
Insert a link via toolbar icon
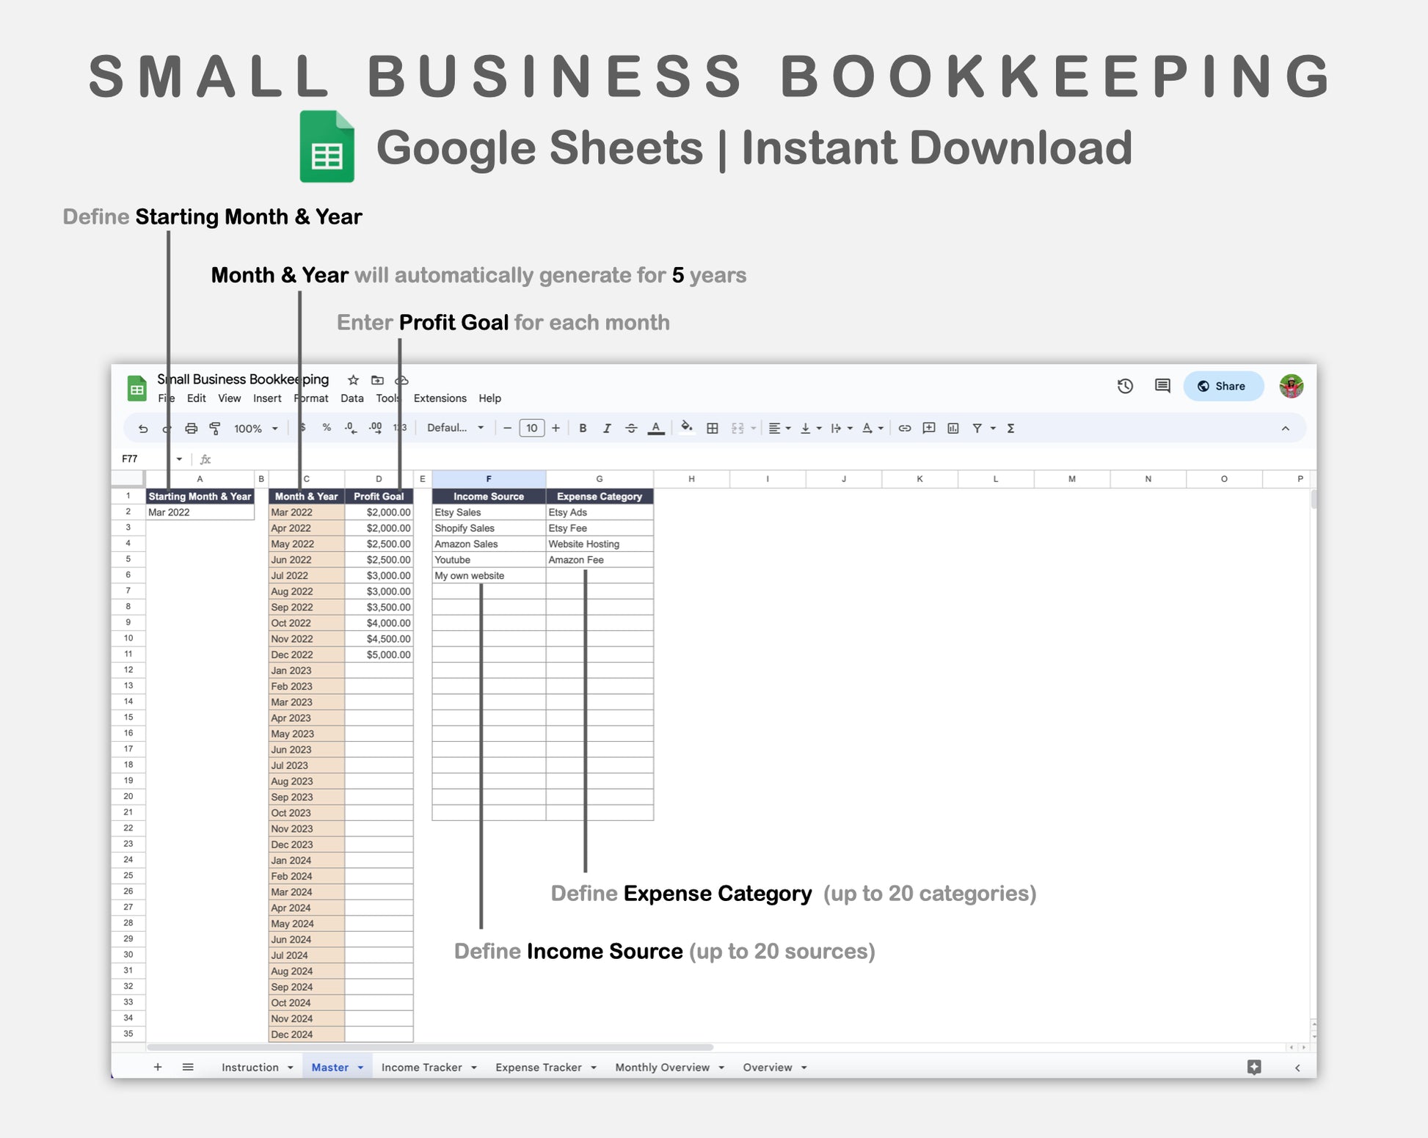coord(905,428)
